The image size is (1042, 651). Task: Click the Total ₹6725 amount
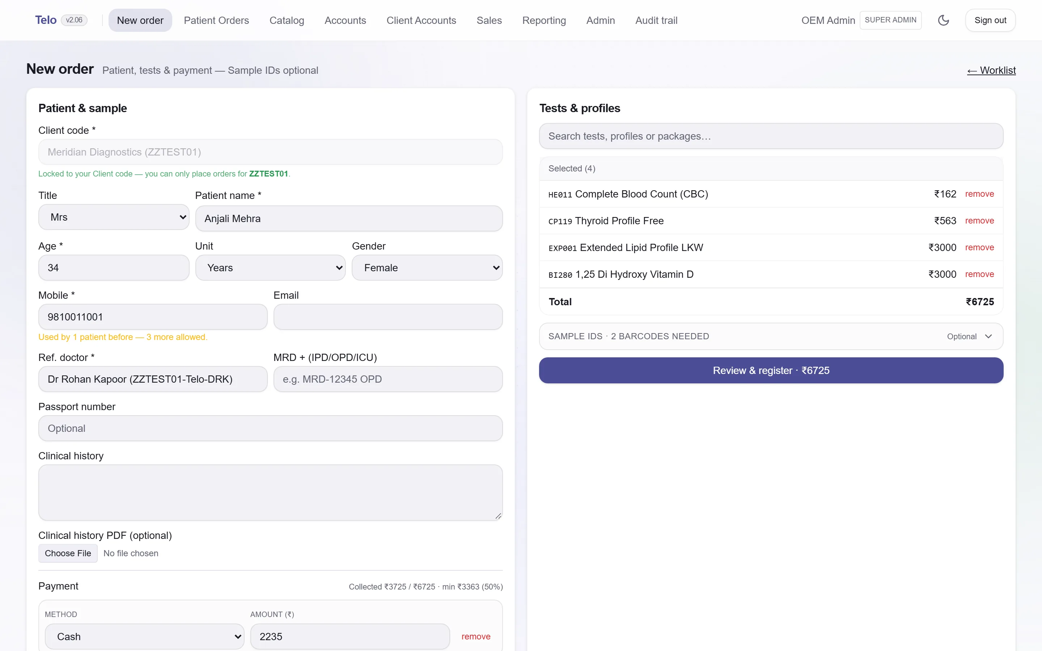tap(979, 302)
